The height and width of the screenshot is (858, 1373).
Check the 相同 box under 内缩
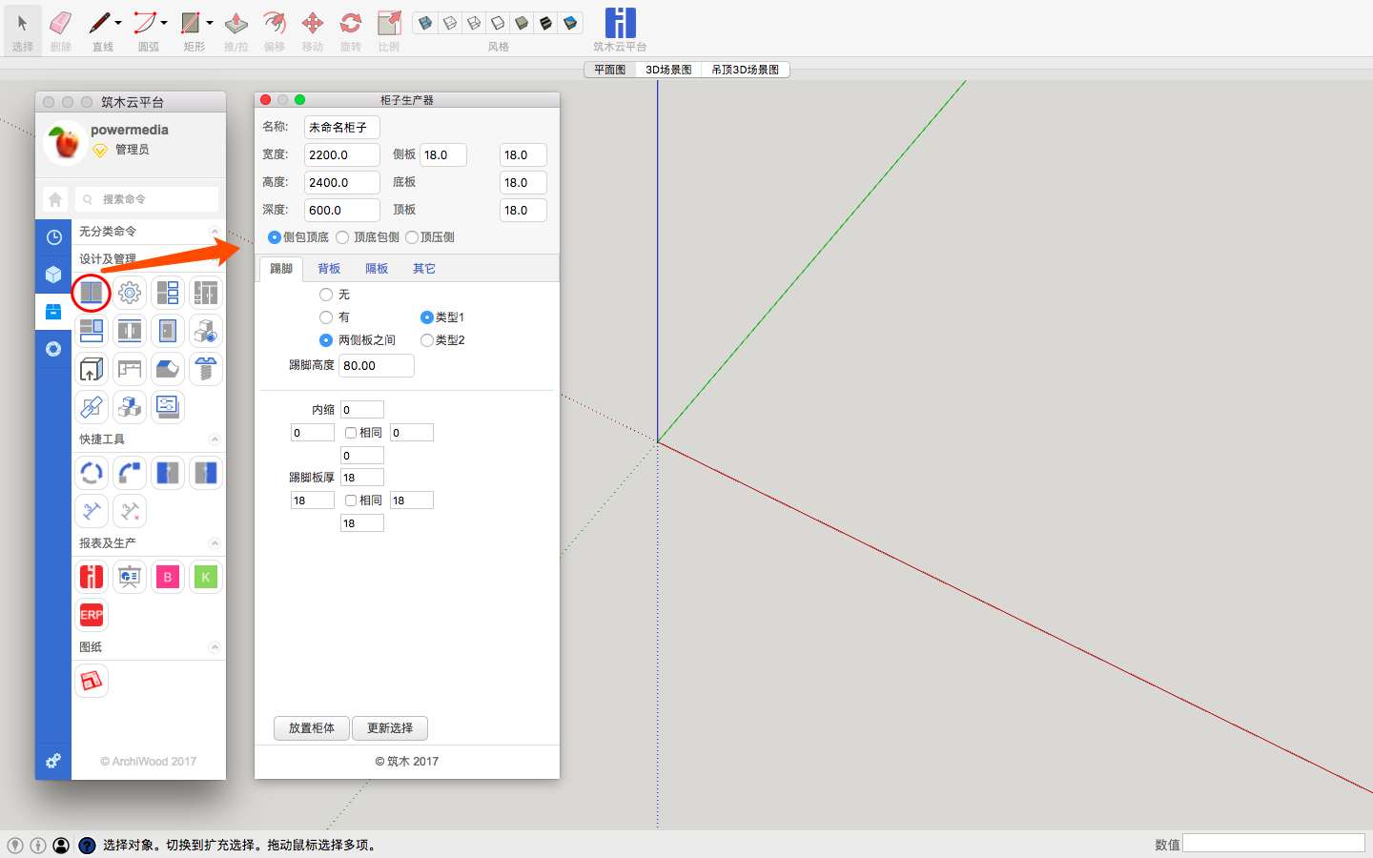(351, 433)
